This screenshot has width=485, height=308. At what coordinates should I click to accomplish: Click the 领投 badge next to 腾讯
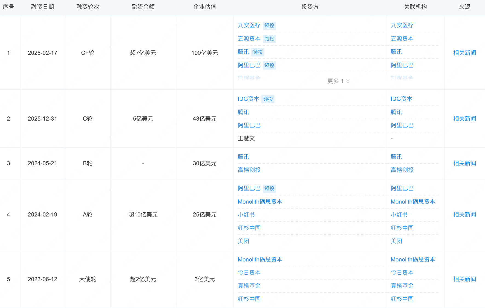click(258, 52)
